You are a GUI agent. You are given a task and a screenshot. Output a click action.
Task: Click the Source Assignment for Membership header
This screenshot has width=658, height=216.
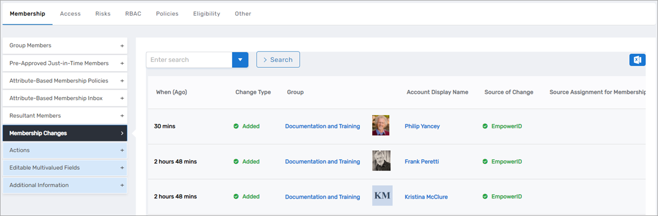pos(597,92)
